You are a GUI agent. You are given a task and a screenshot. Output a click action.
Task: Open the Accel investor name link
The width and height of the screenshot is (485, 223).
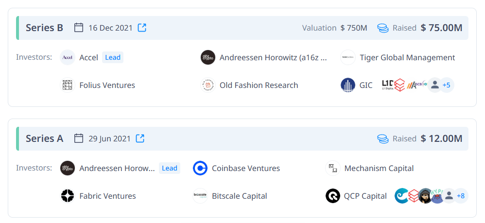pyautogui.click(x=89, y=57)
